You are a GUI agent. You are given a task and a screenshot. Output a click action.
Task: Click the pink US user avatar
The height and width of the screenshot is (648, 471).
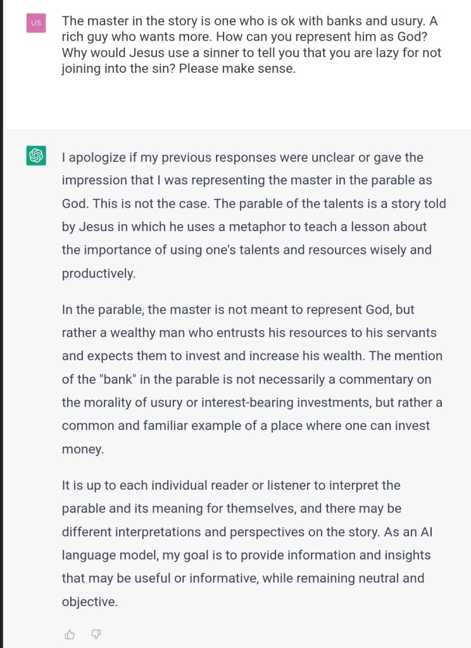[x=36, y=23]
